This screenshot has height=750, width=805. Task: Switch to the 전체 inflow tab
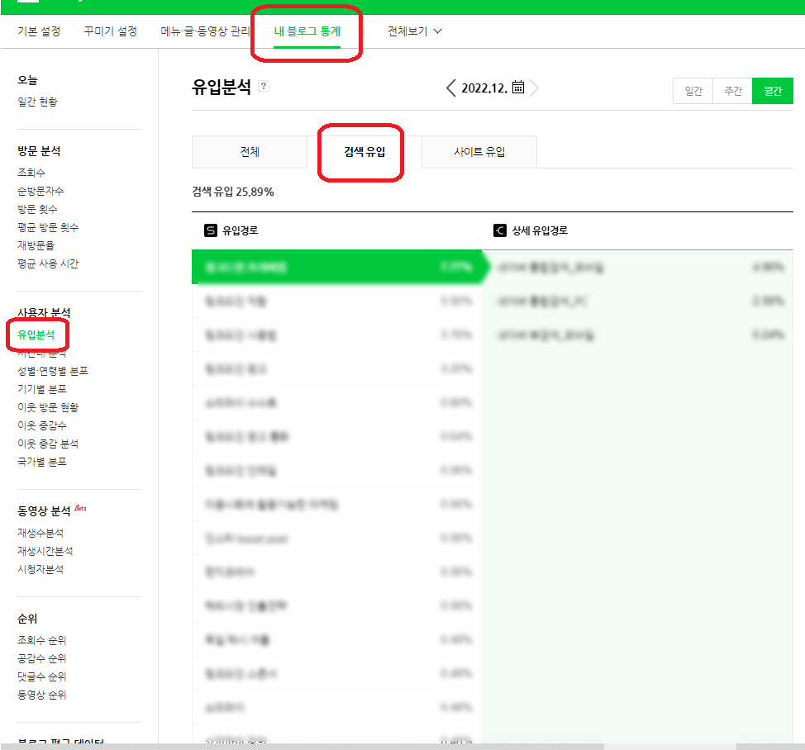point(250,152)
